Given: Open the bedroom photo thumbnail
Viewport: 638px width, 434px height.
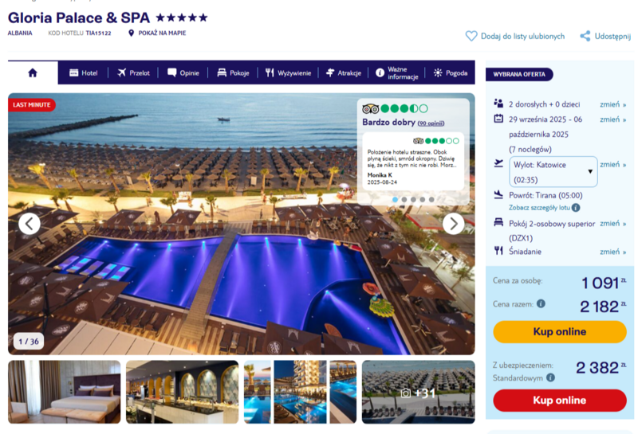Looking at the screenshot, I should coord(65,392).
